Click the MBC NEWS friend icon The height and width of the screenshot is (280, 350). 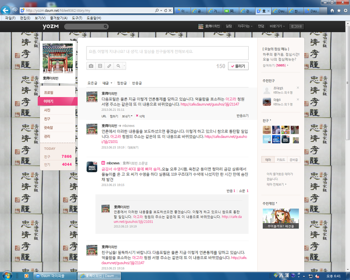tap(285, 139)
